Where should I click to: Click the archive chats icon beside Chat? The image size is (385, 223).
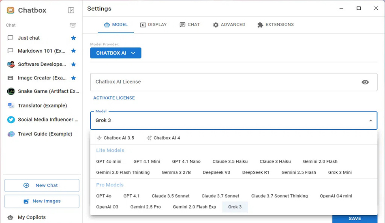pos(73,25)
